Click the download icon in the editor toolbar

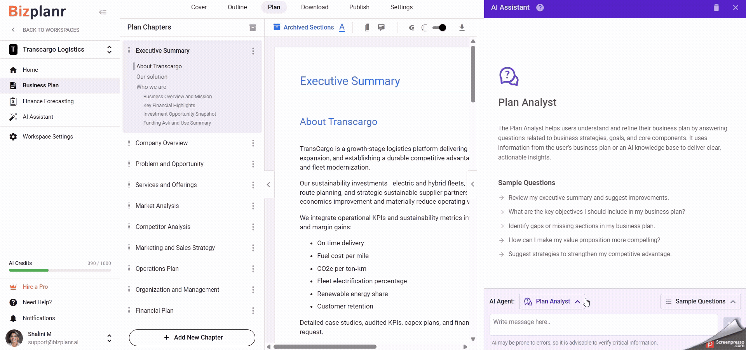pos(462,28)
